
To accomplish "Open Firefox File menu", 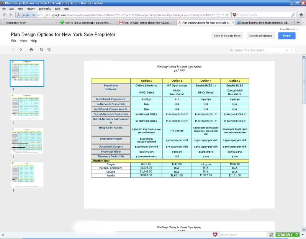I will click(x=4, y=8).
